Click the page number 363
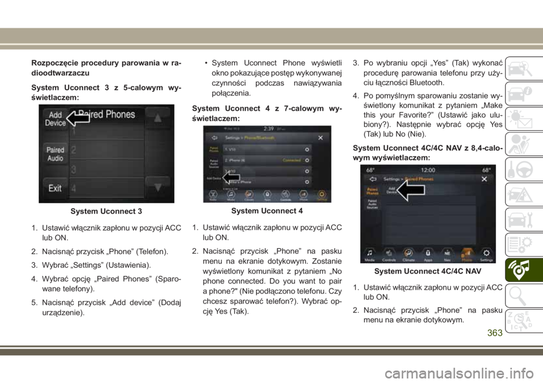The image size is (543, 383). 495,333
